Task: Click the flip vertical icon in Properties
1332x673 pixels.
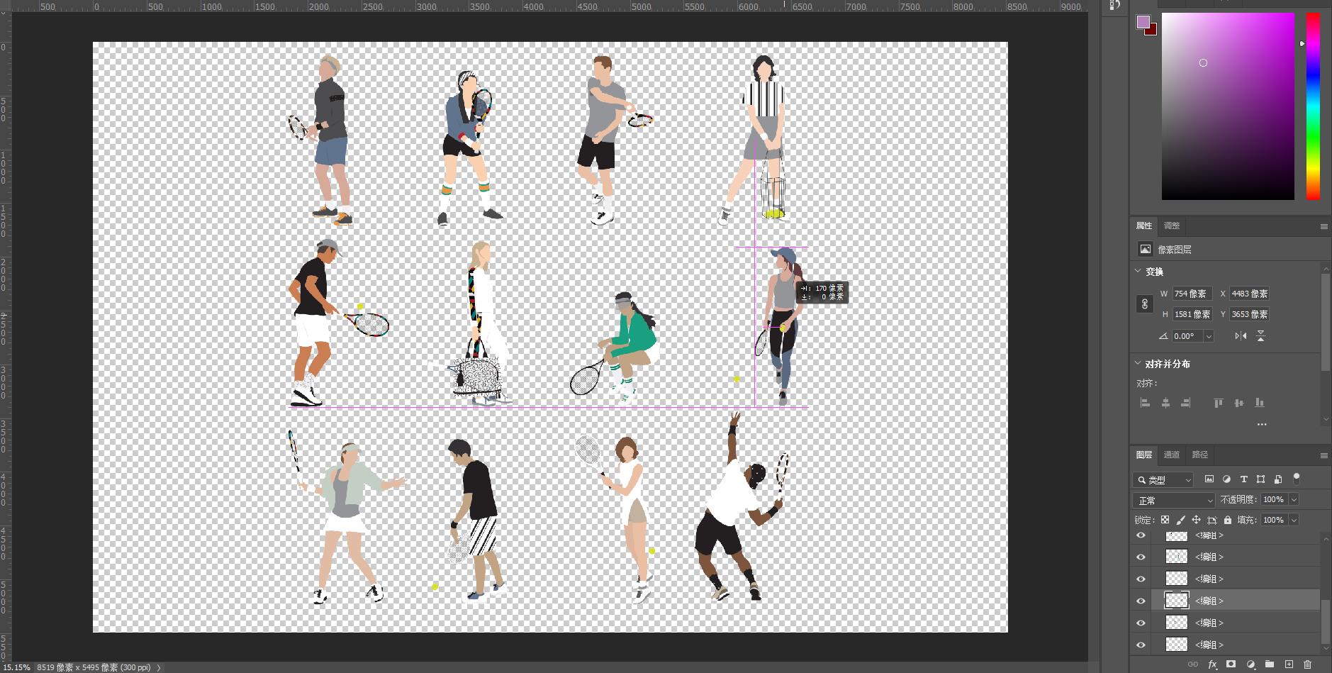Action: tap(1260, 336)
